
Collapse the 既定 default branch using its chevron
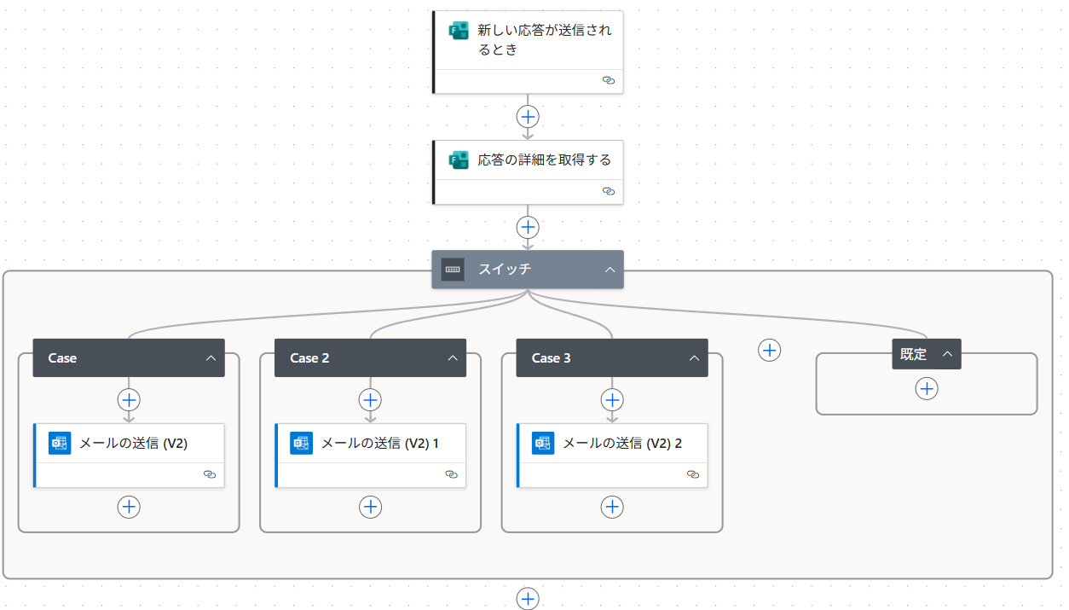click(x=946, y=354)
